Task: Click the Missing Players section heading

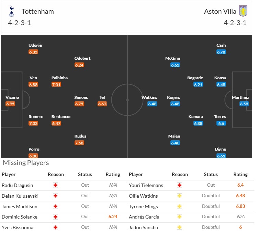Action: point(26,163)
